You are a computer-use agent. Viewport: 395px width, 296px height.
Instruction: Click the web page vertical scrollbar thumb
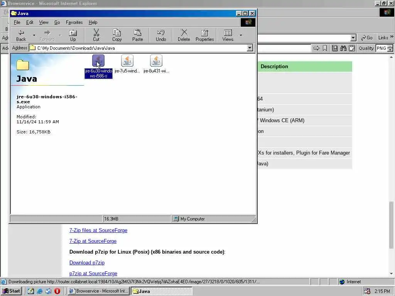coord(391,225)
